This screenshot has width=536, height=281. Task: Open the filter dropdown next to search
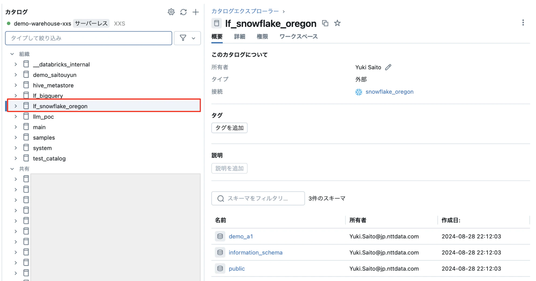coord(187,38)
